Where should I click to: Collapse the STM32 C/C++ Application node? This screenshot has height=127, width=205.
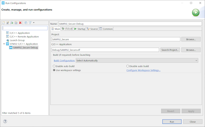[x=4, y=44]
